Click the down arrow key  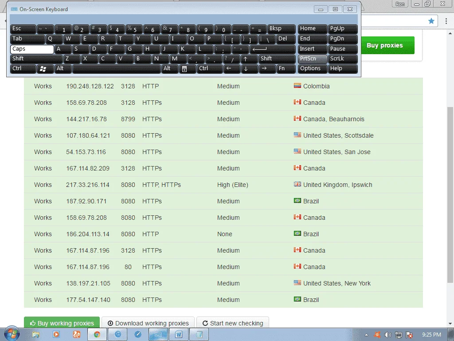tap(250, 69)
